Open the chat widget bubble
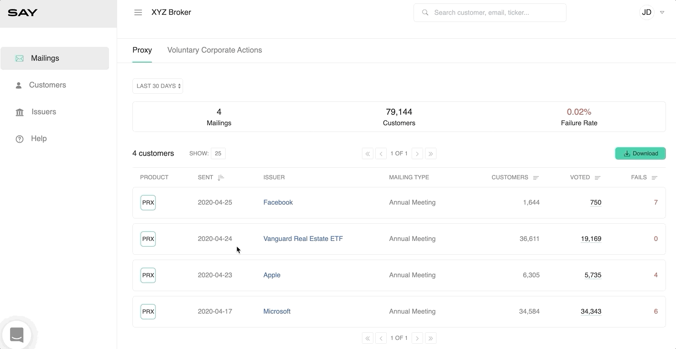 click(17, 335)
